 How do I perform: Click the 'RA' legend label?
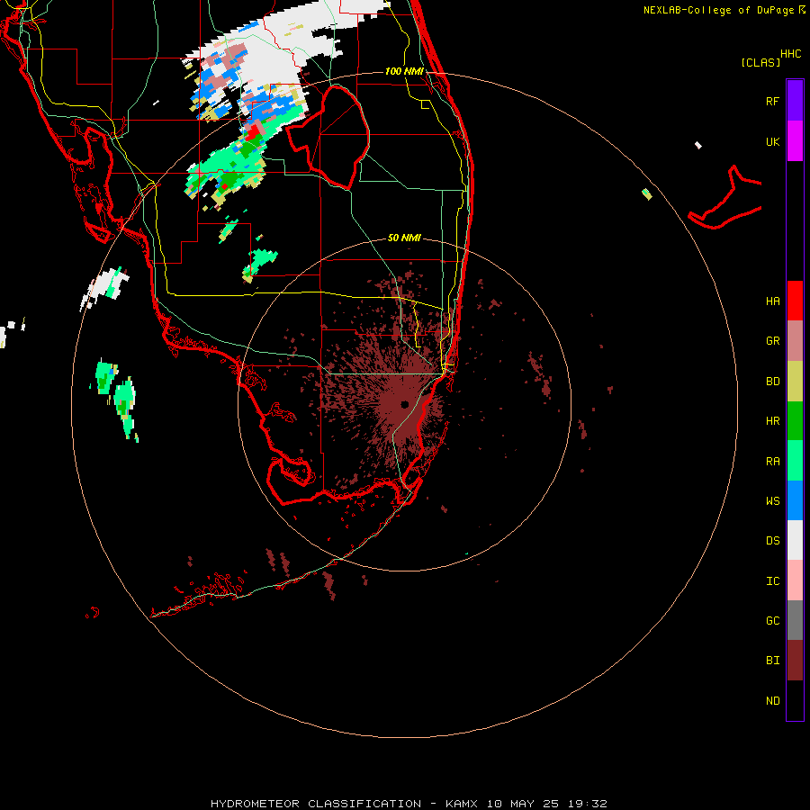772,462
